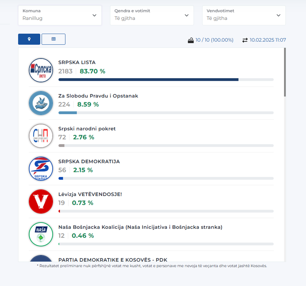Click the Srpska Demokratija party logo

(x=41, y=169)
